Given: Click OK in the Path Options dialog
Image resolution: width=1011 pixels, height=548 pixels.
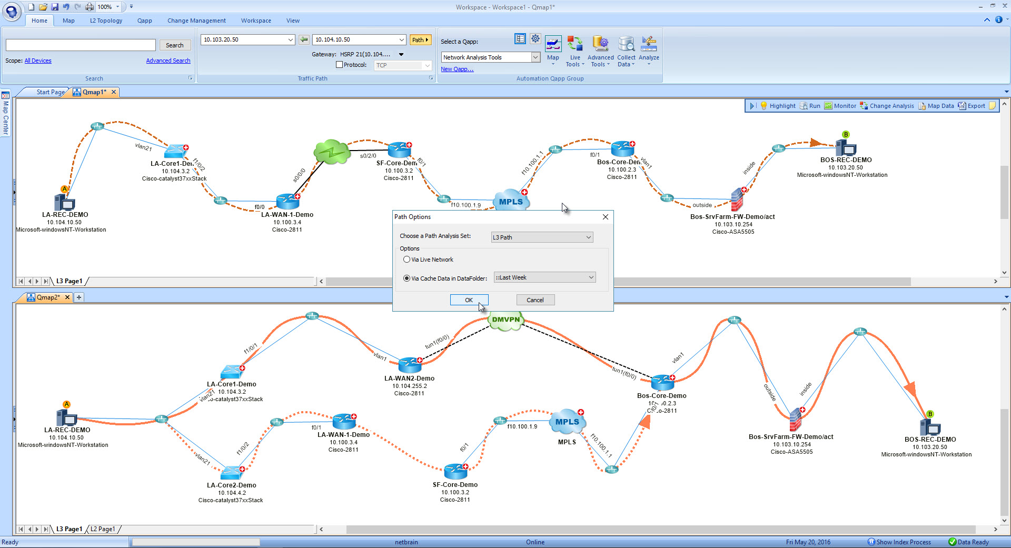Looking at the screenshot, I should pyautogui.click(x=469, y=300).
